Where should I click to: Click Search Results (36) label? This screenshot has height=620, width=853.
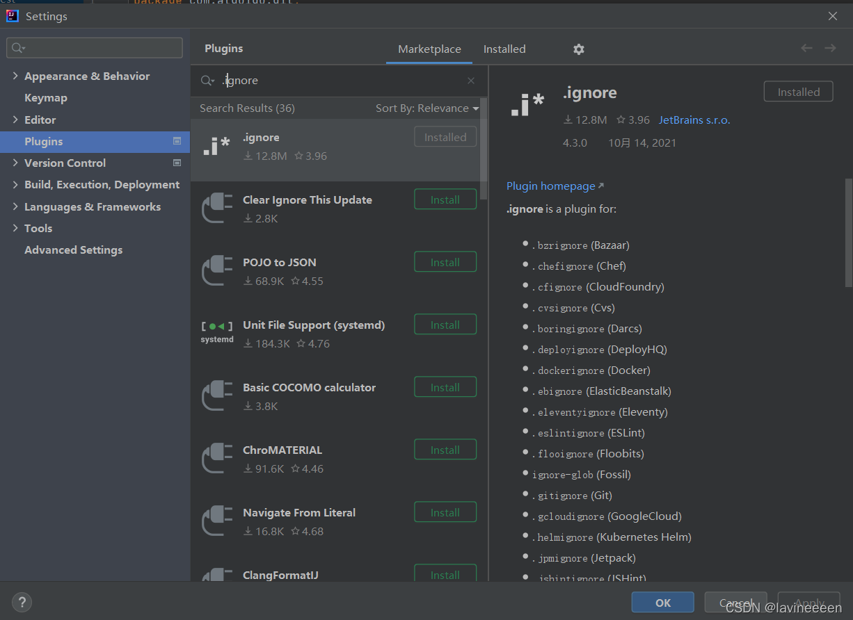point(247,108)
